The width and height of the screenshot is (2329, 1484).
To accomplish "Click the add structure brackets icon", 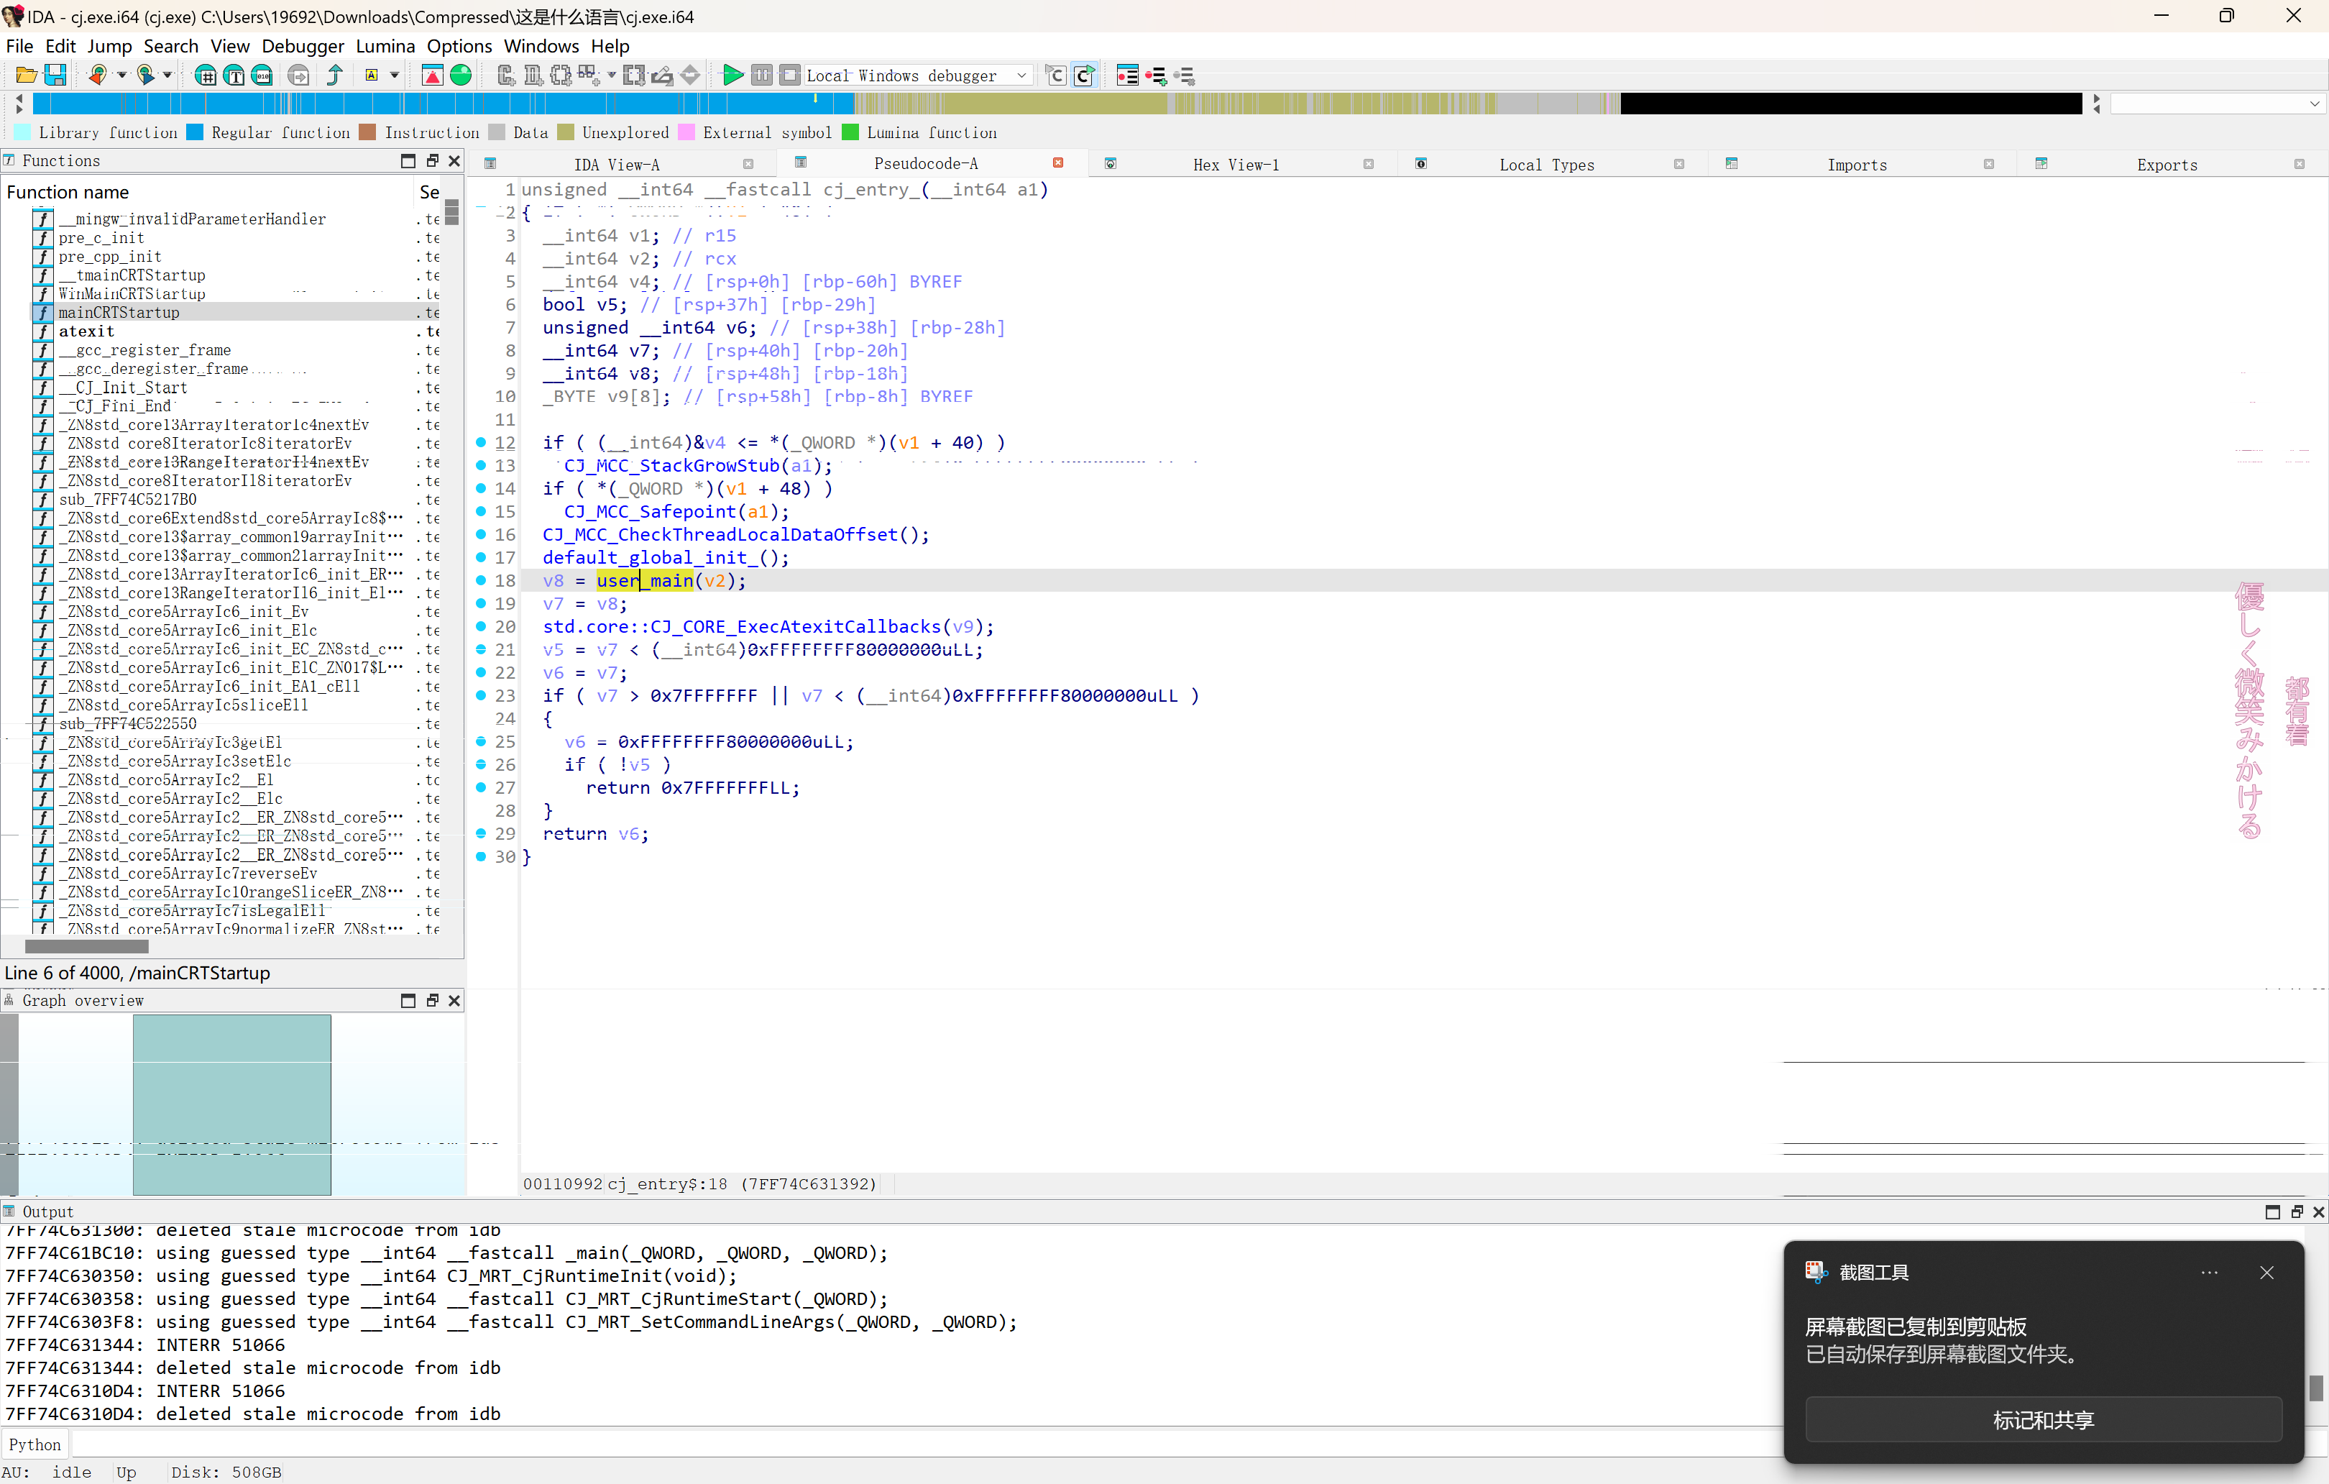I will pos(561,75).
